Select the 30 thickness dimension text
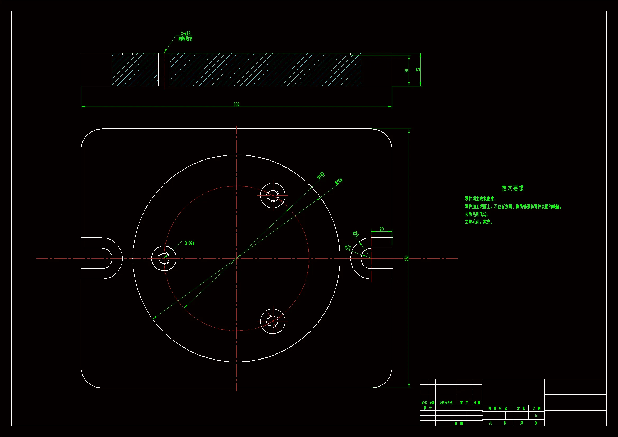Viewport: 618px width, 437px height. [x=407, y=71]
